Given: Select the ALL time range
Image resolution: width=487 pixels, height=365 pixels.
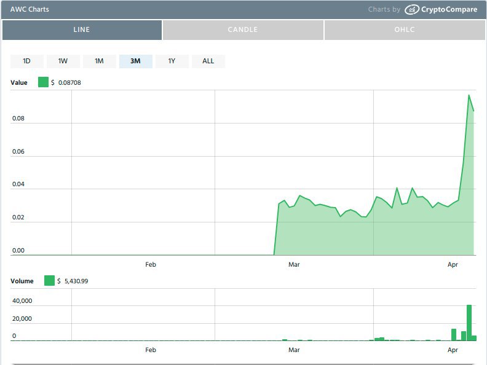Looking at the screenshot, I should [x=208, y=61].
